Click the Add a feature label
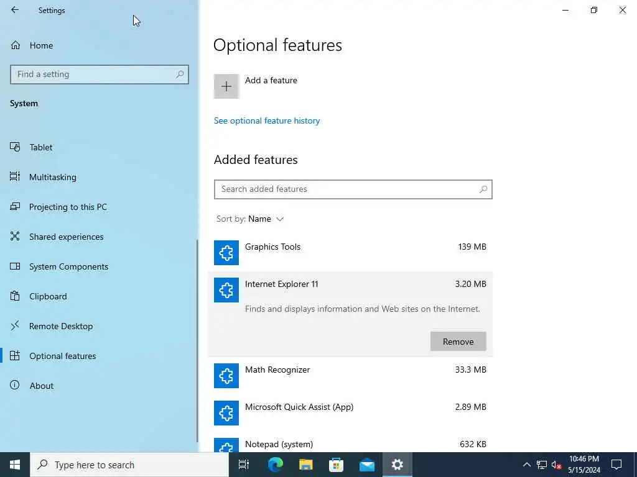 (271, 80)
